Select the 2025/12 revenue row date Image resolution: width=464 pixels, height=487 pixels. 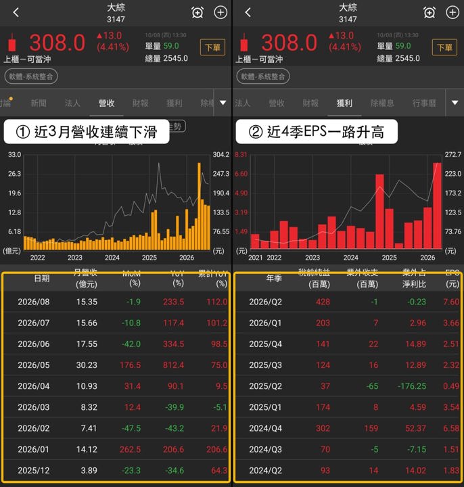[34, 471]
